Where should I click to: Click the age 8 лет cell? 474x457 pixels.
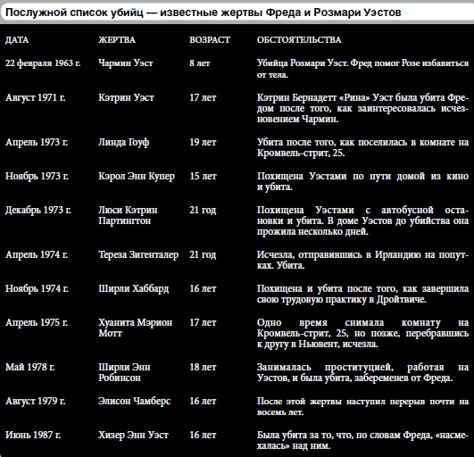click(x=200, y=62)
